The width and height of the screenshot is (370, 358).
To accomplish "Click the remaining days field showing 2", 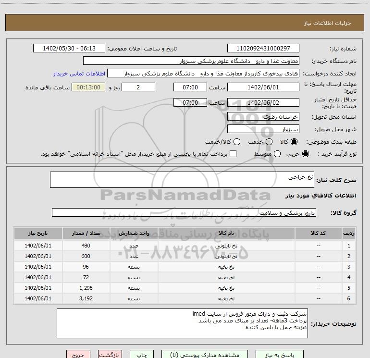I will (x=138, y=87).
